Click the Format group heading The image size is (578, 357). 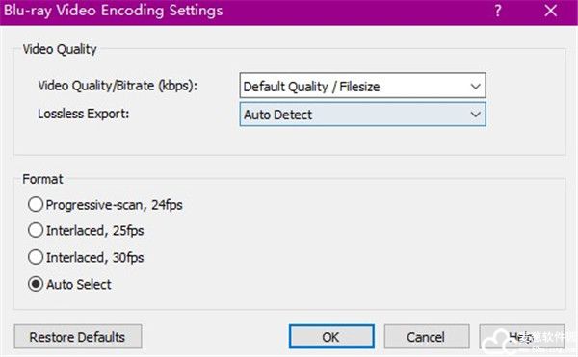[42, 179]
